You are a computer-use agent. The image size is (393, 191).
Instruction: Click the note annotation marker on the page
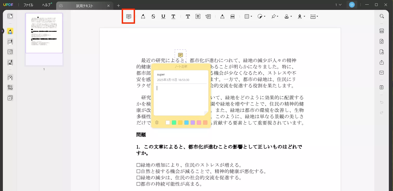(x=181, y=55)
